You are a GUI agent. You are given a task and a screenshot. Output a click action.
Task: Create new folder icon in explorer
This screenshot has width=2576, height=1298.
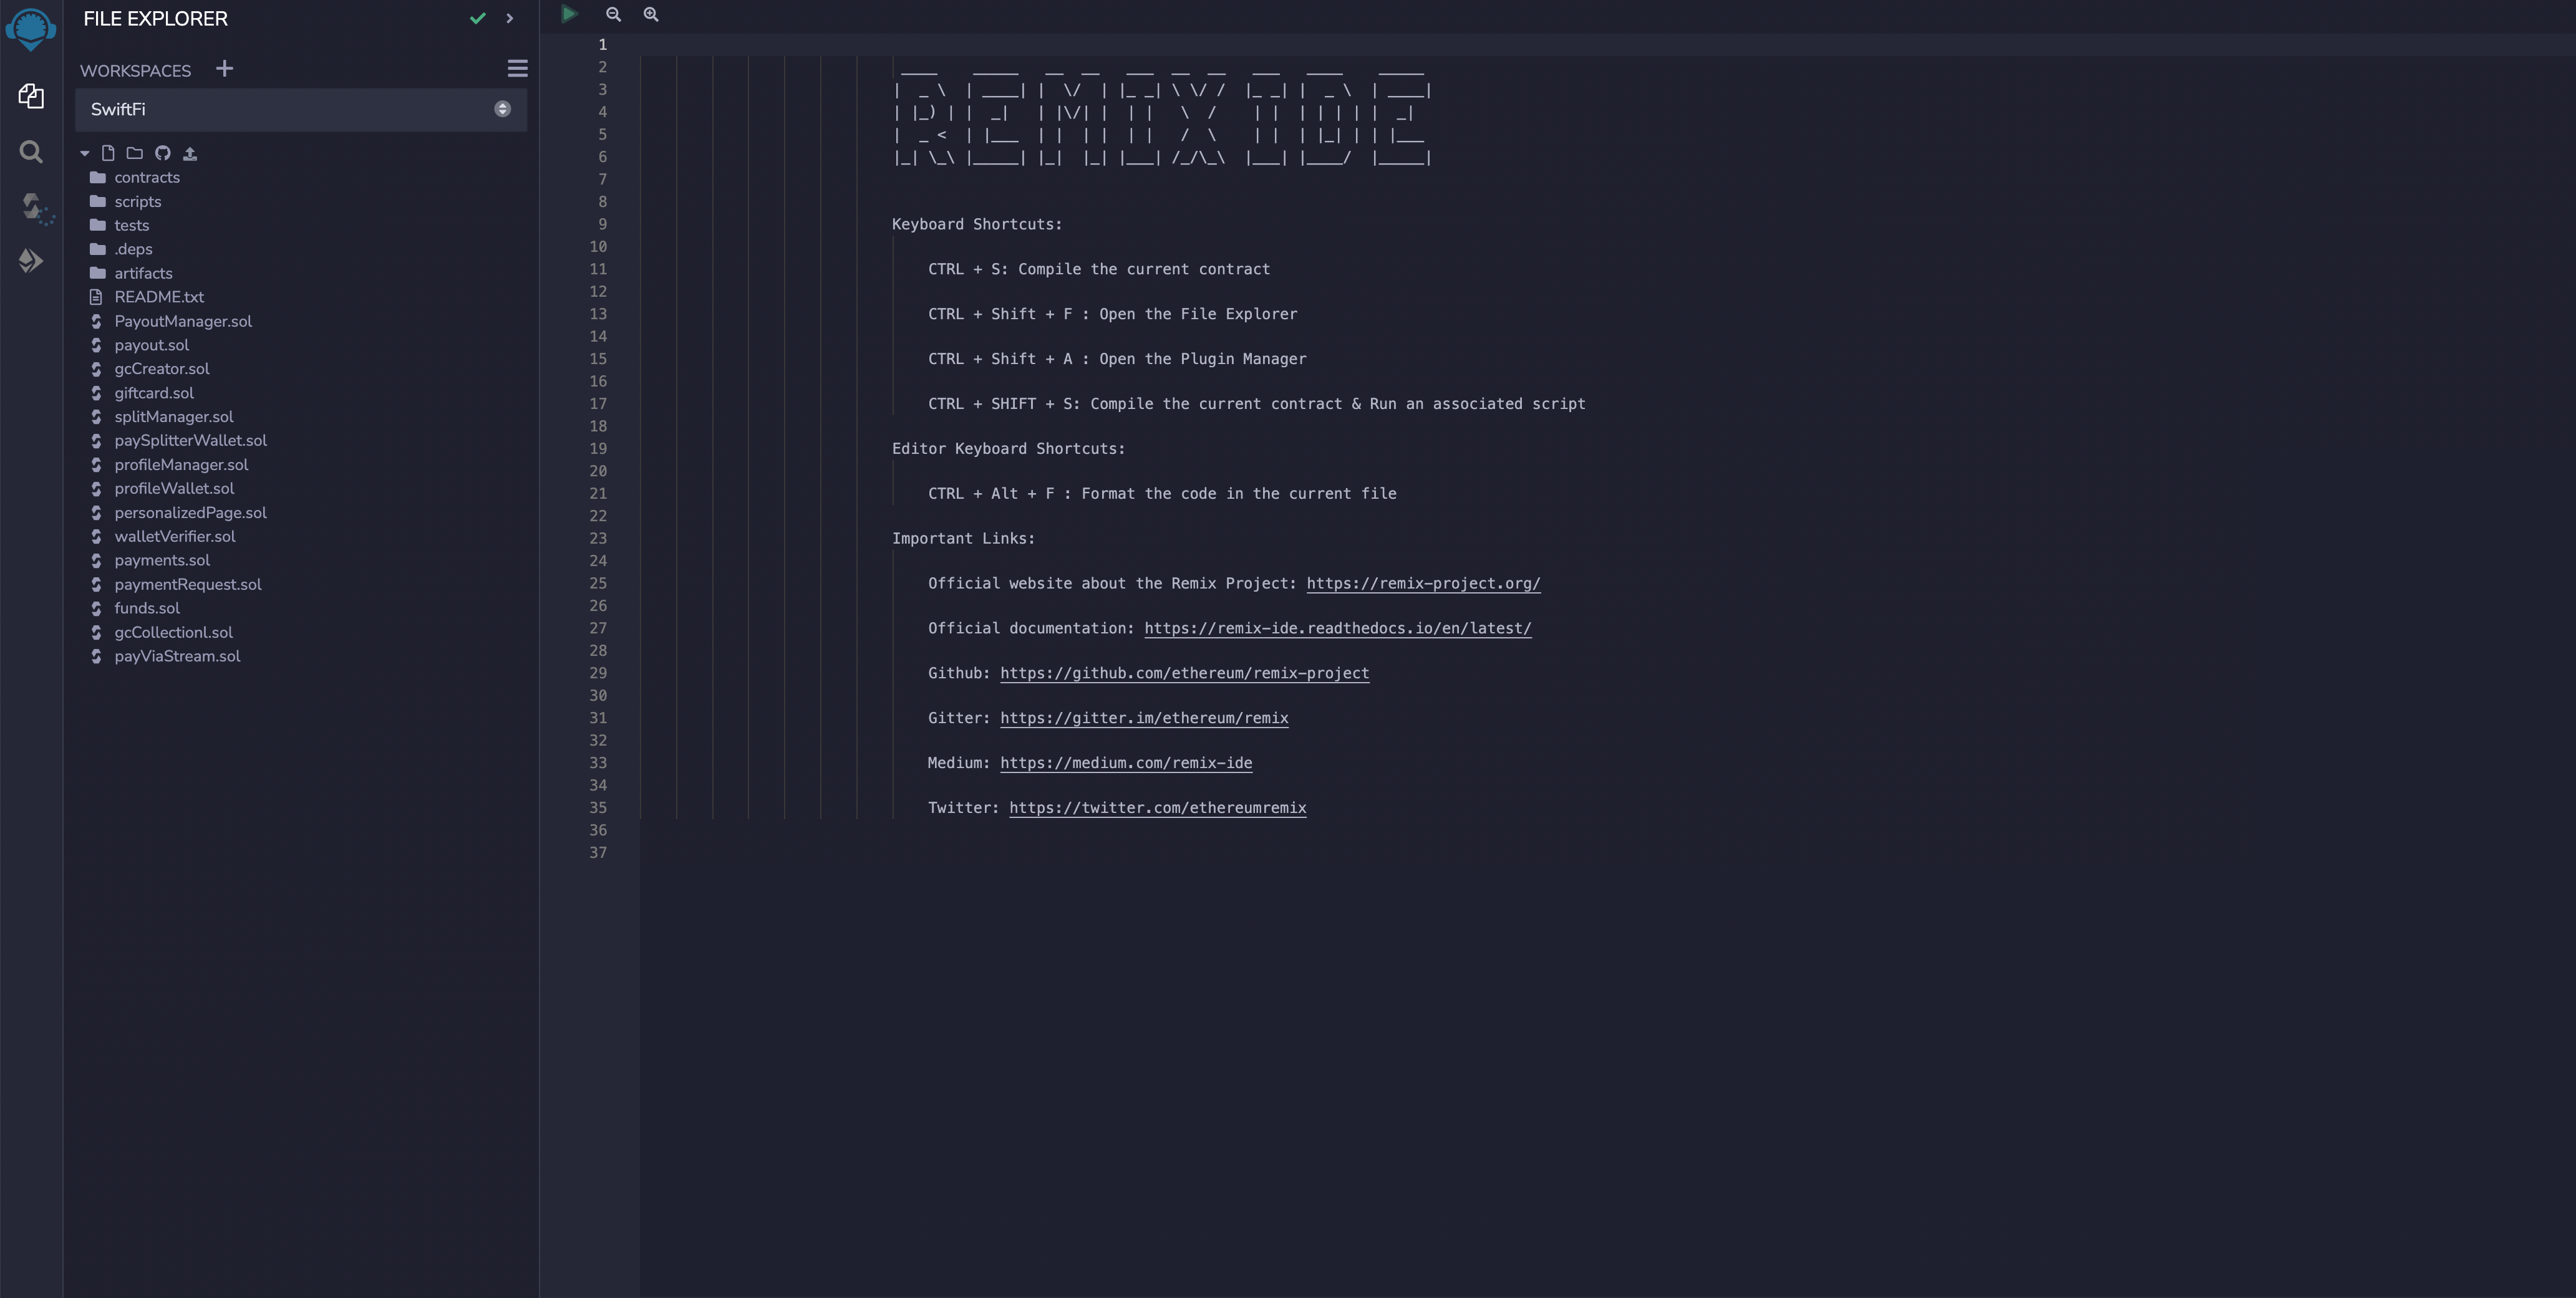point(135,153)
